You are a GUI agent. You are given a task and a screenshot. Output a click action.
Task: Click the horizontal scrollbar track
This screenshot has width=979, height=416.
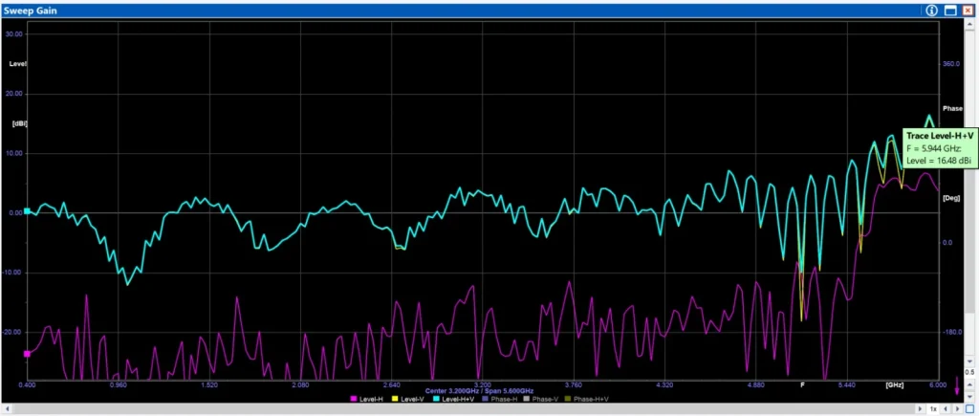coord(462,409)
